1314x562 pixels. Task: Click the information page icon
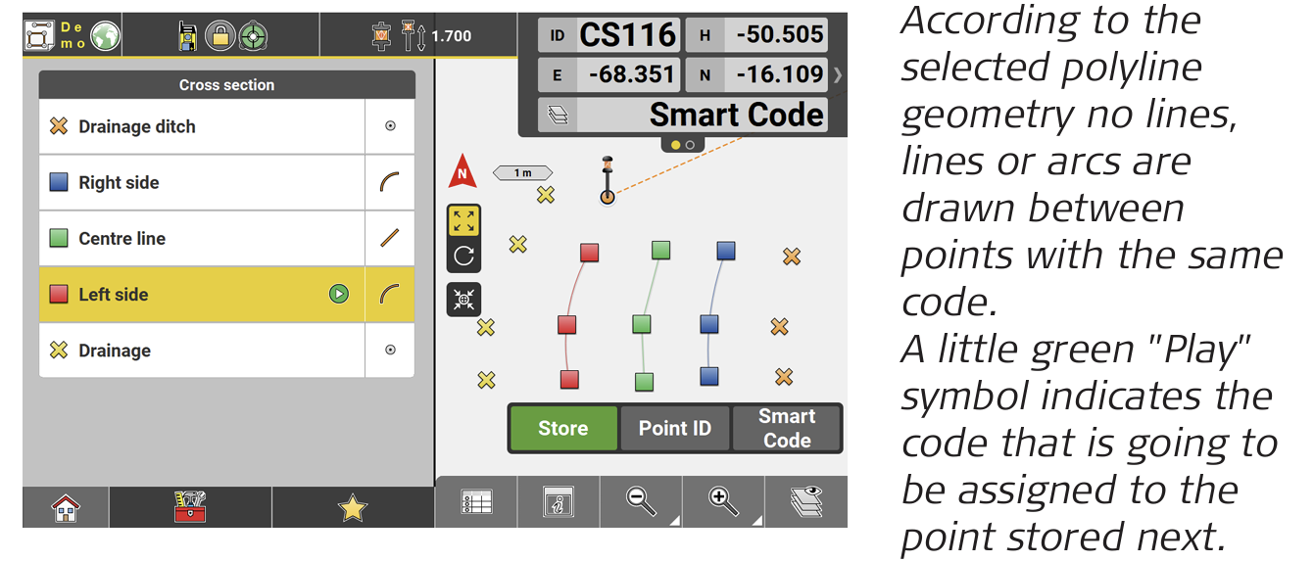click(x=558, y=502)
